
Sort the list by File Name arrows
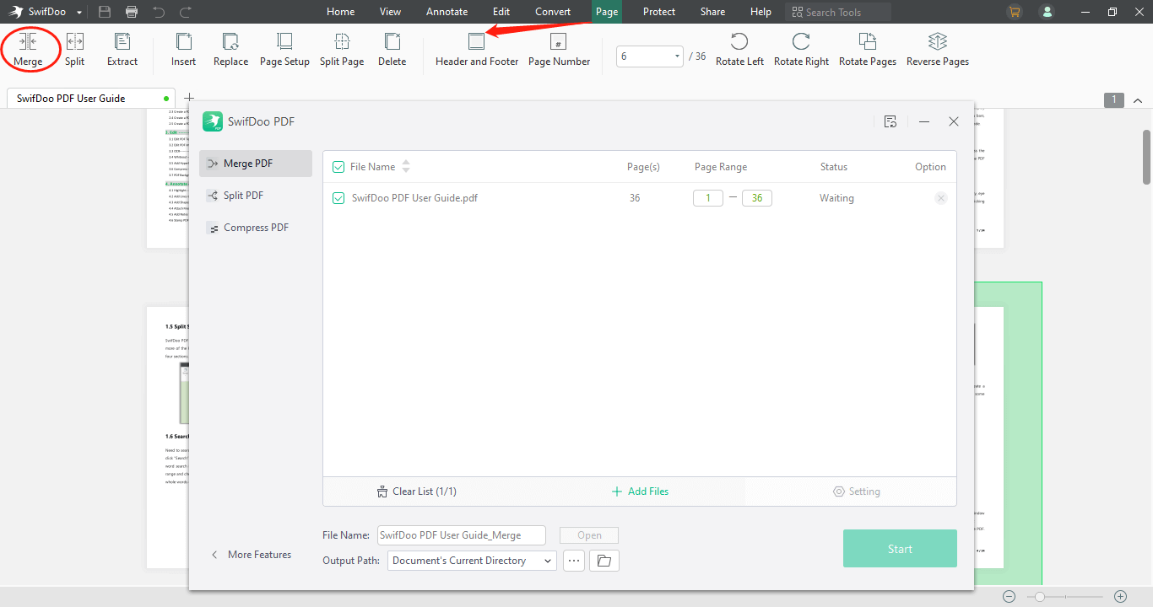[406, 167]
